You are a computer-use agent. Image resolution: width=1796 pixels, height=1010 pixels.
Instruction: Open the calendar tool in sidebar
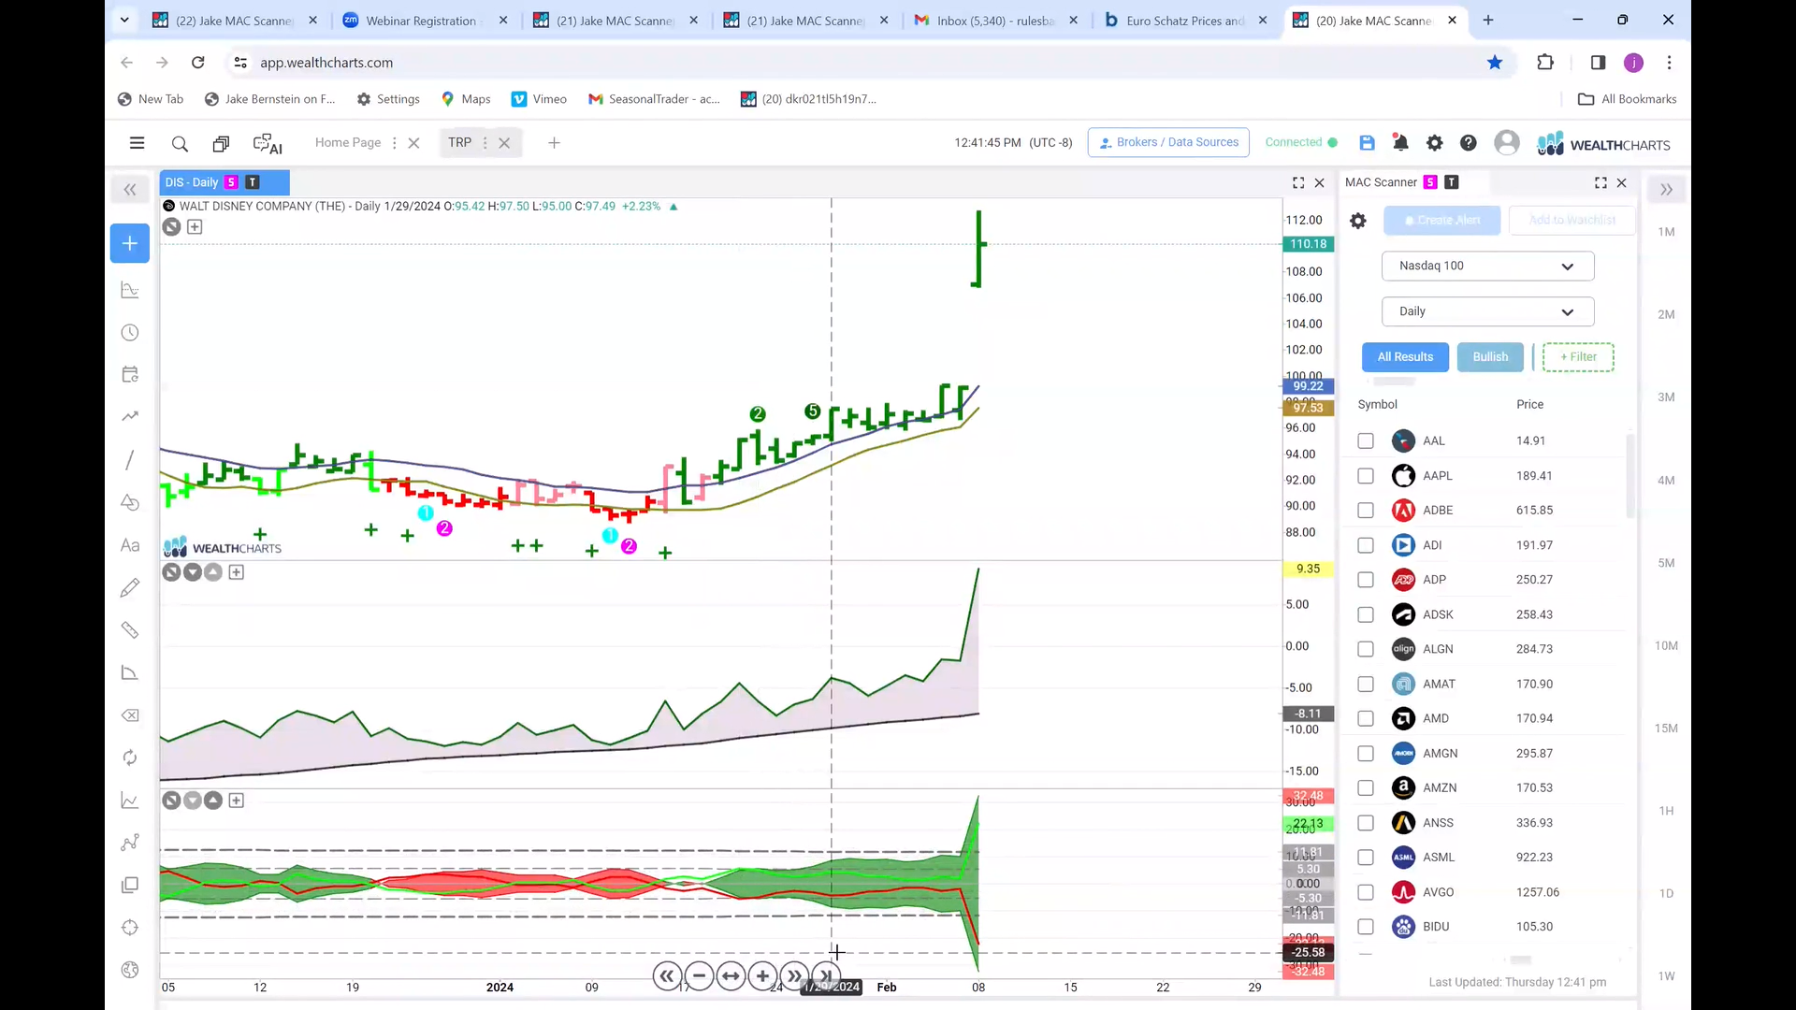(x=130, y=374)
